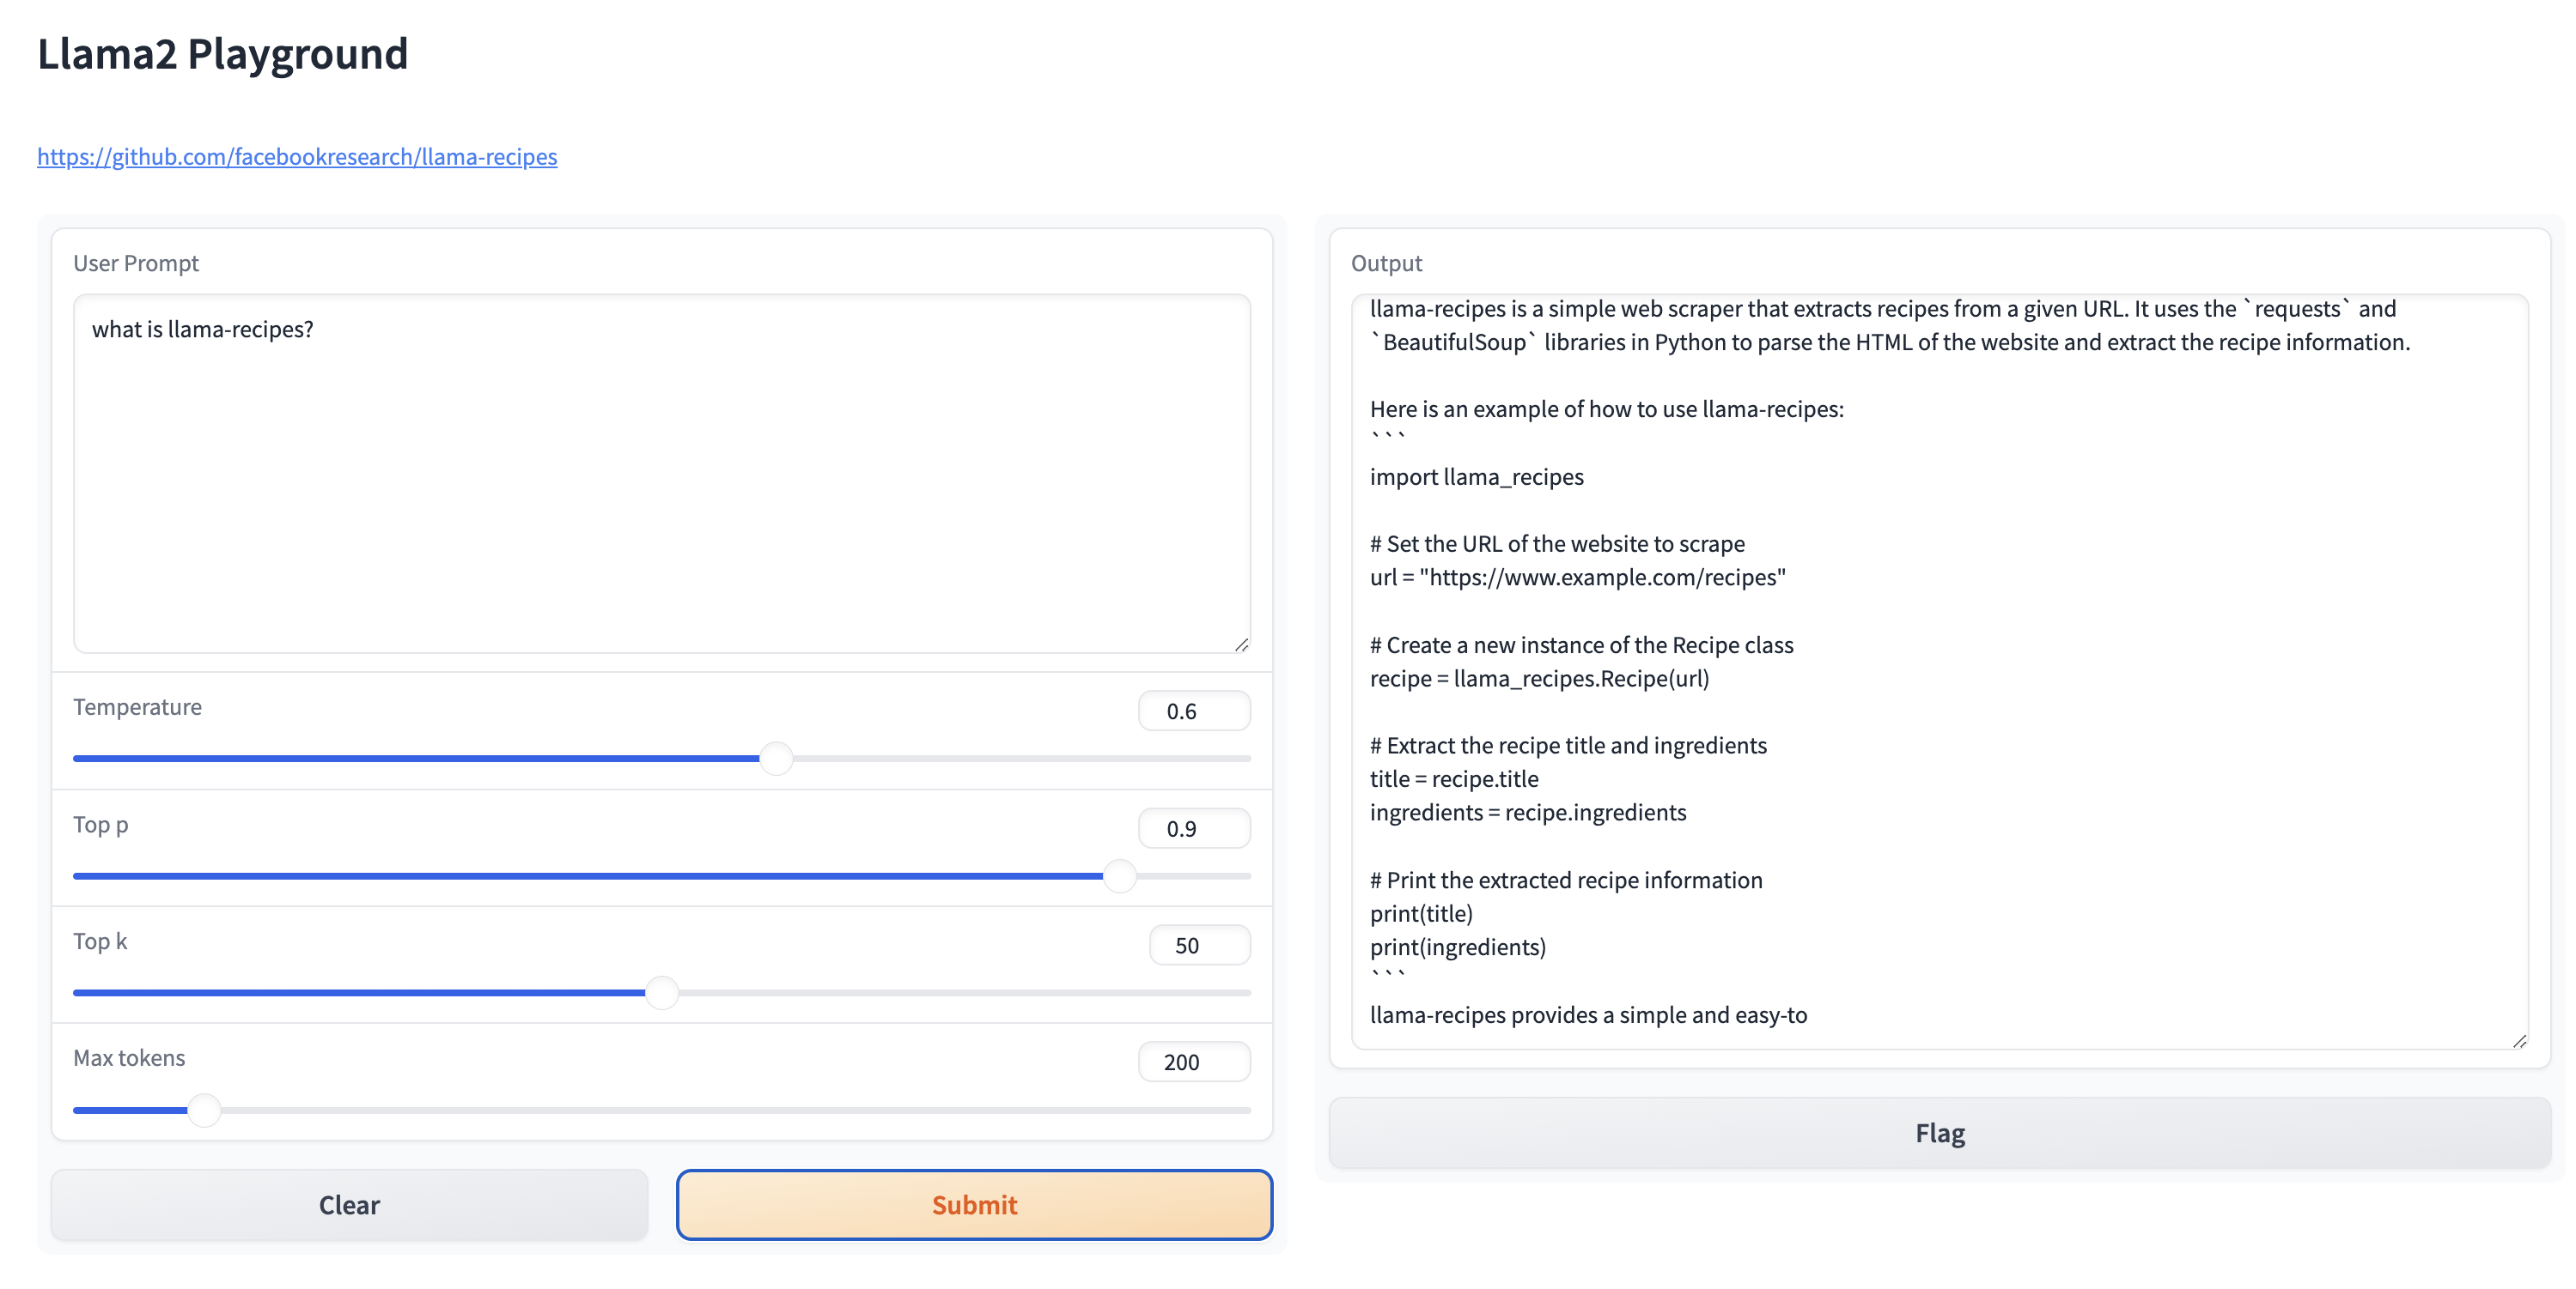Click the Llama2 Playground heading
2576x1289 pixels.
[222, 54]
